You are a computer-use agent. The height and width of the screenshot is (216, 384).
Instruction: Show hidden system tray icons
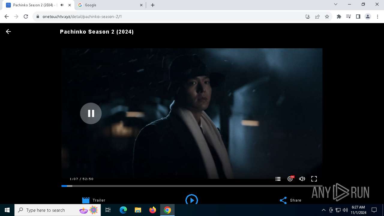coord(323,210)
